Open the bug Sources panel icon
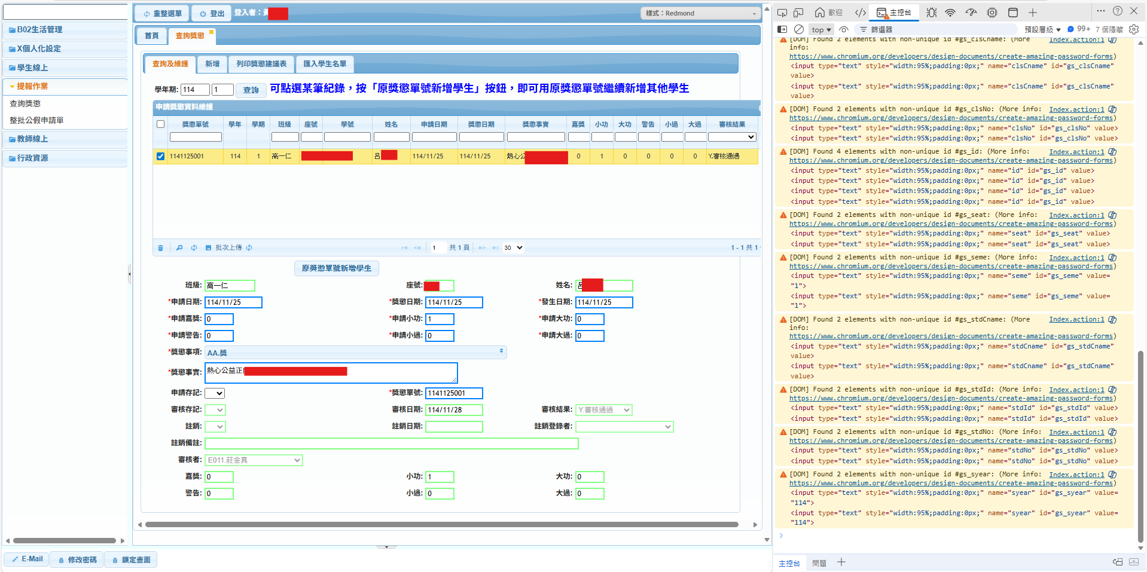The height and width of the screenshot is (572, 1147). 932,13
